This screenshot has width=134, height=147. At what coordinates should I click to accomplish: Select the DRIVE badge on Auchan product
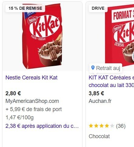pyautogui.click(x=98, y=8)
